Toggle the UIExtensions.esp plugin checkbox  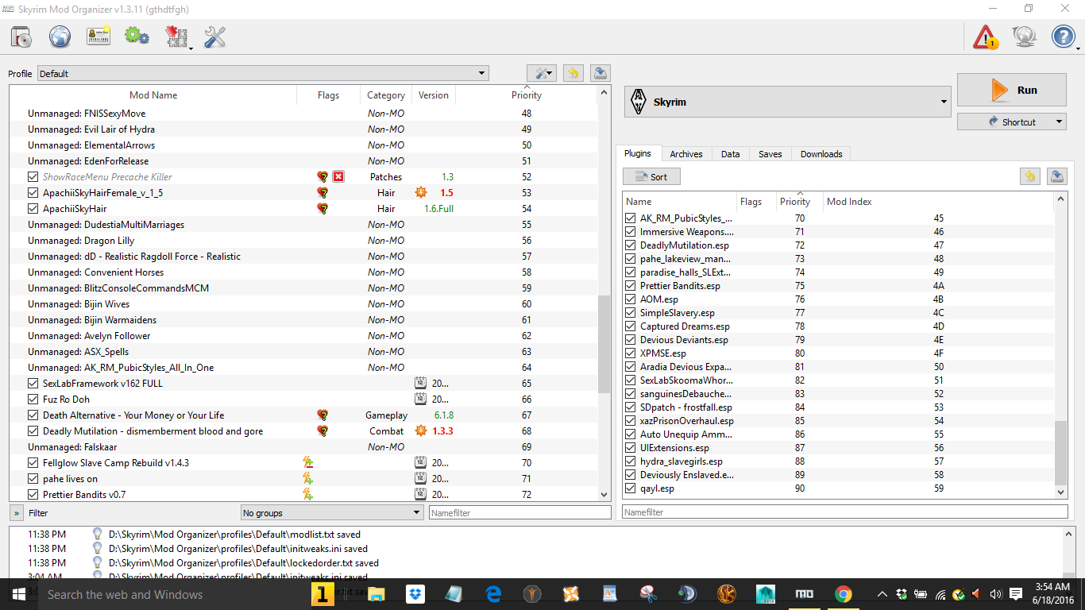coord(631,448)
